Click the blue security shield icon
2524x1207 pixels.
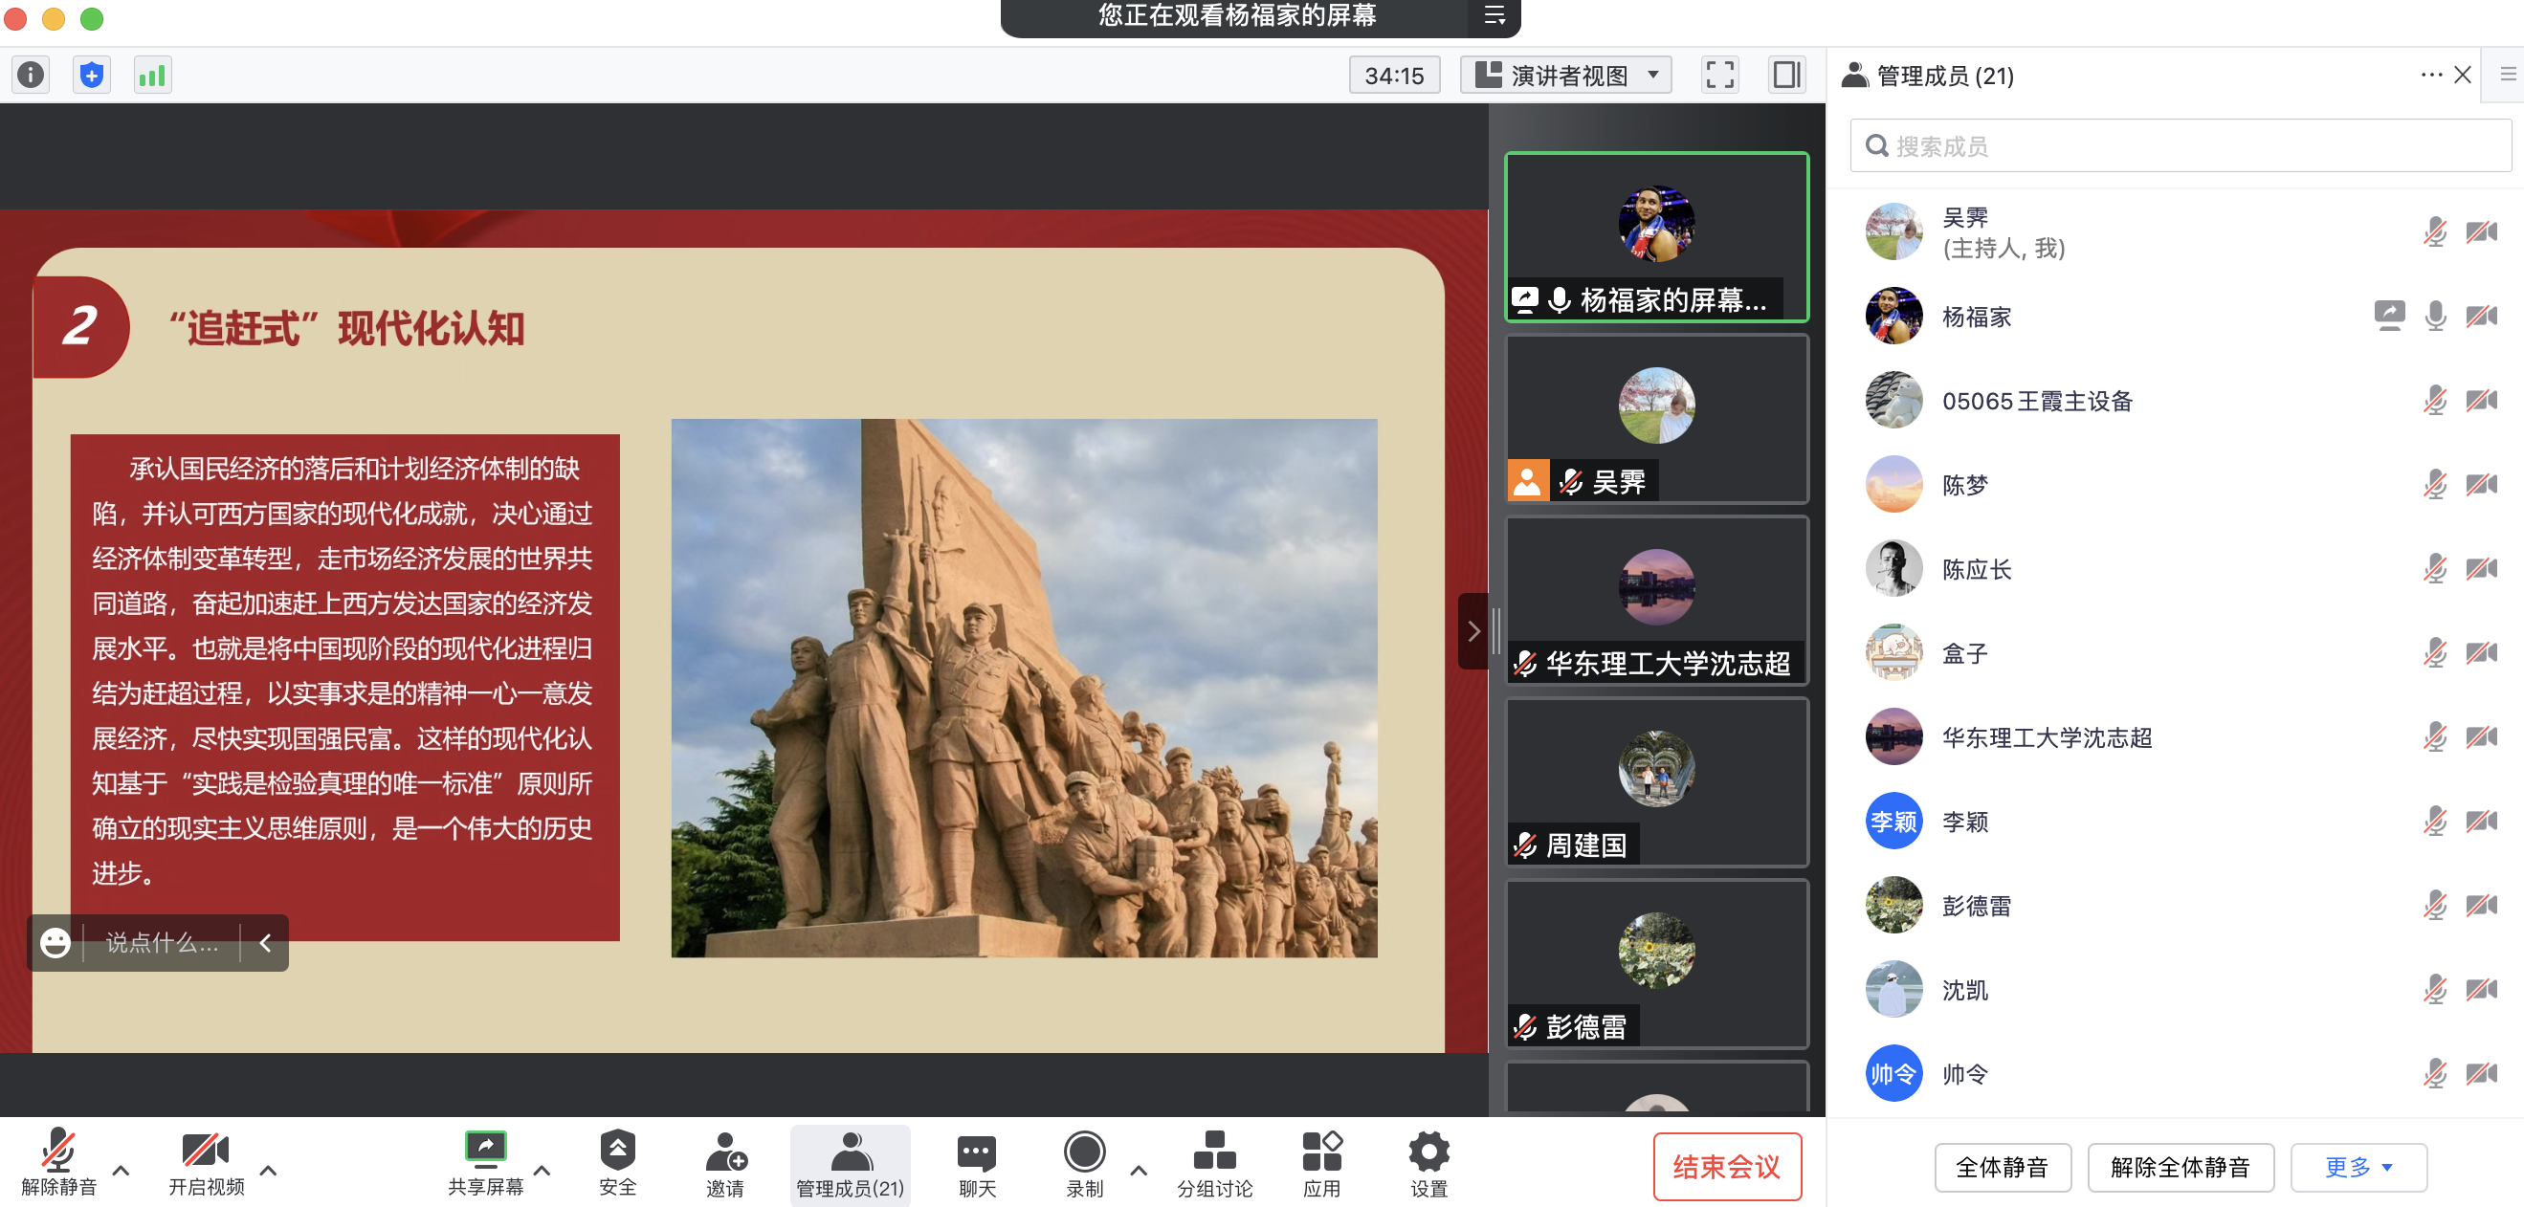[x=91, y=75]
